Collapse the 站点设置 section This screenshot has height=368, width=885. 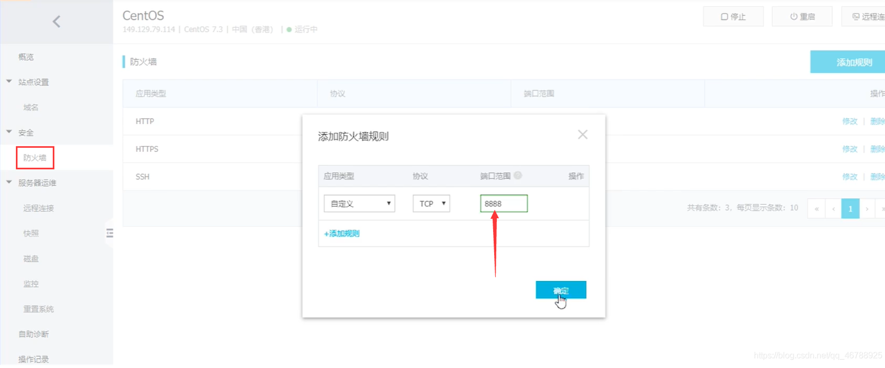(x=9, y=81)
